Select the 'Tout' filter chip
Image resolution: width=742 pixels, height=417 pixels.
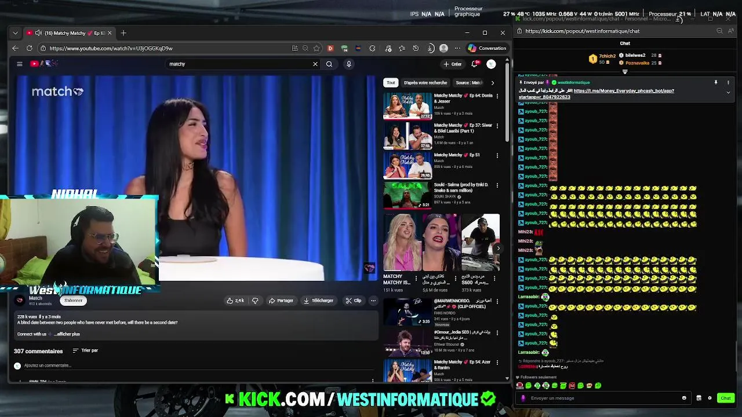391,83
